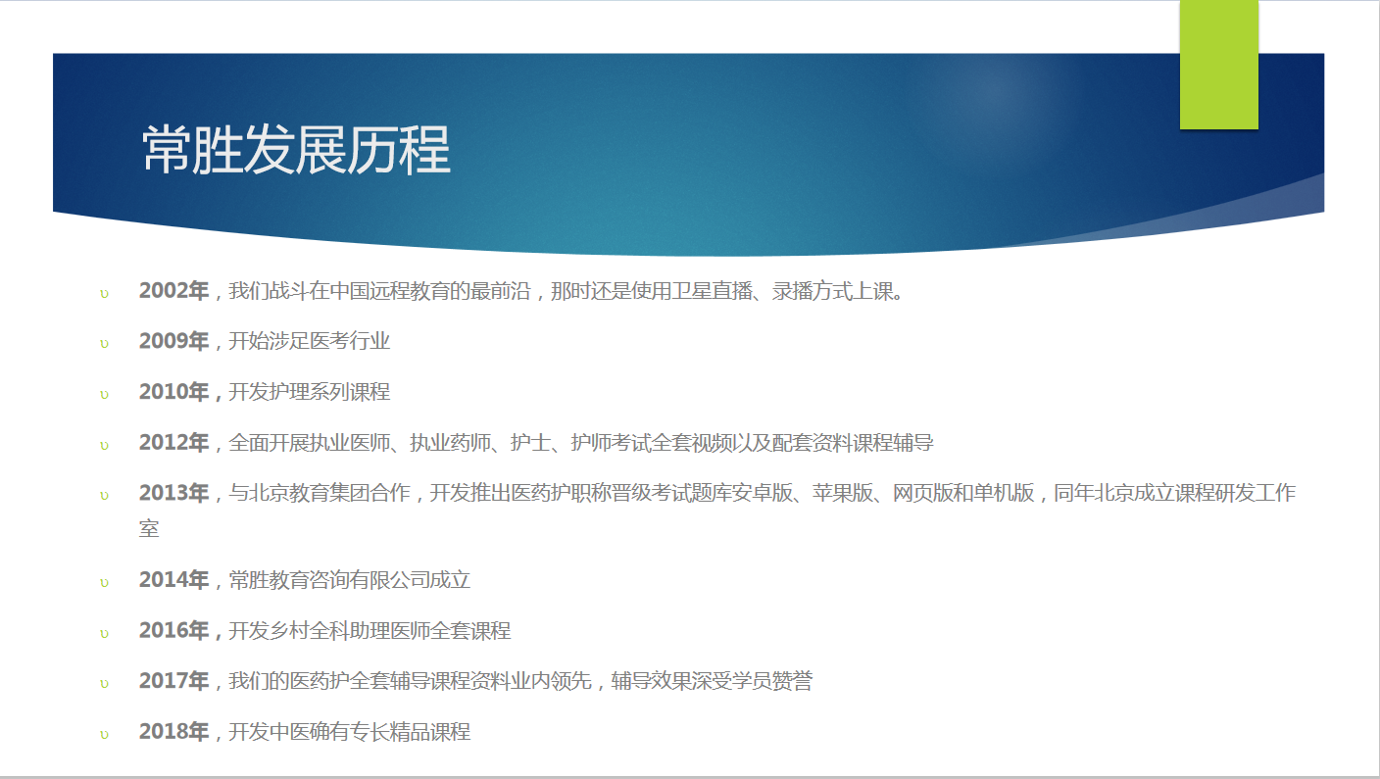The width and height of the screenshot is (1380, 779).
Task: Click bullet marker beside 2018年 entry
Action: 104,734
